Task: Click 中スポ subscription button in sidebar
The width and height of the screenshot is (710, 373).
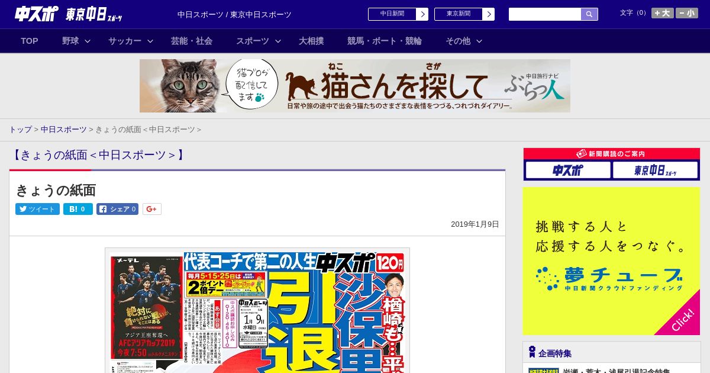Action: click(x=568, y=171)
